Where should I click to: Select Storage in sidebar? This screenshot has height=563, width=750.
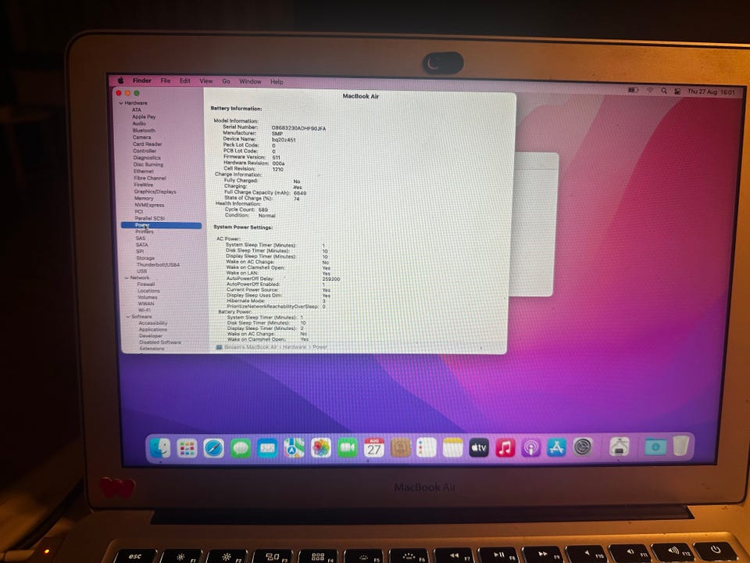(x=145, y=257)
